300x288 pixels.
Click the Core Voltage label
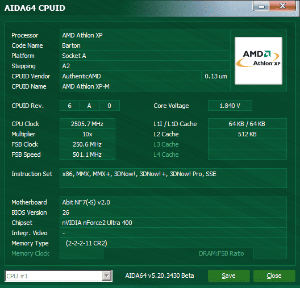tap(171, 106)
